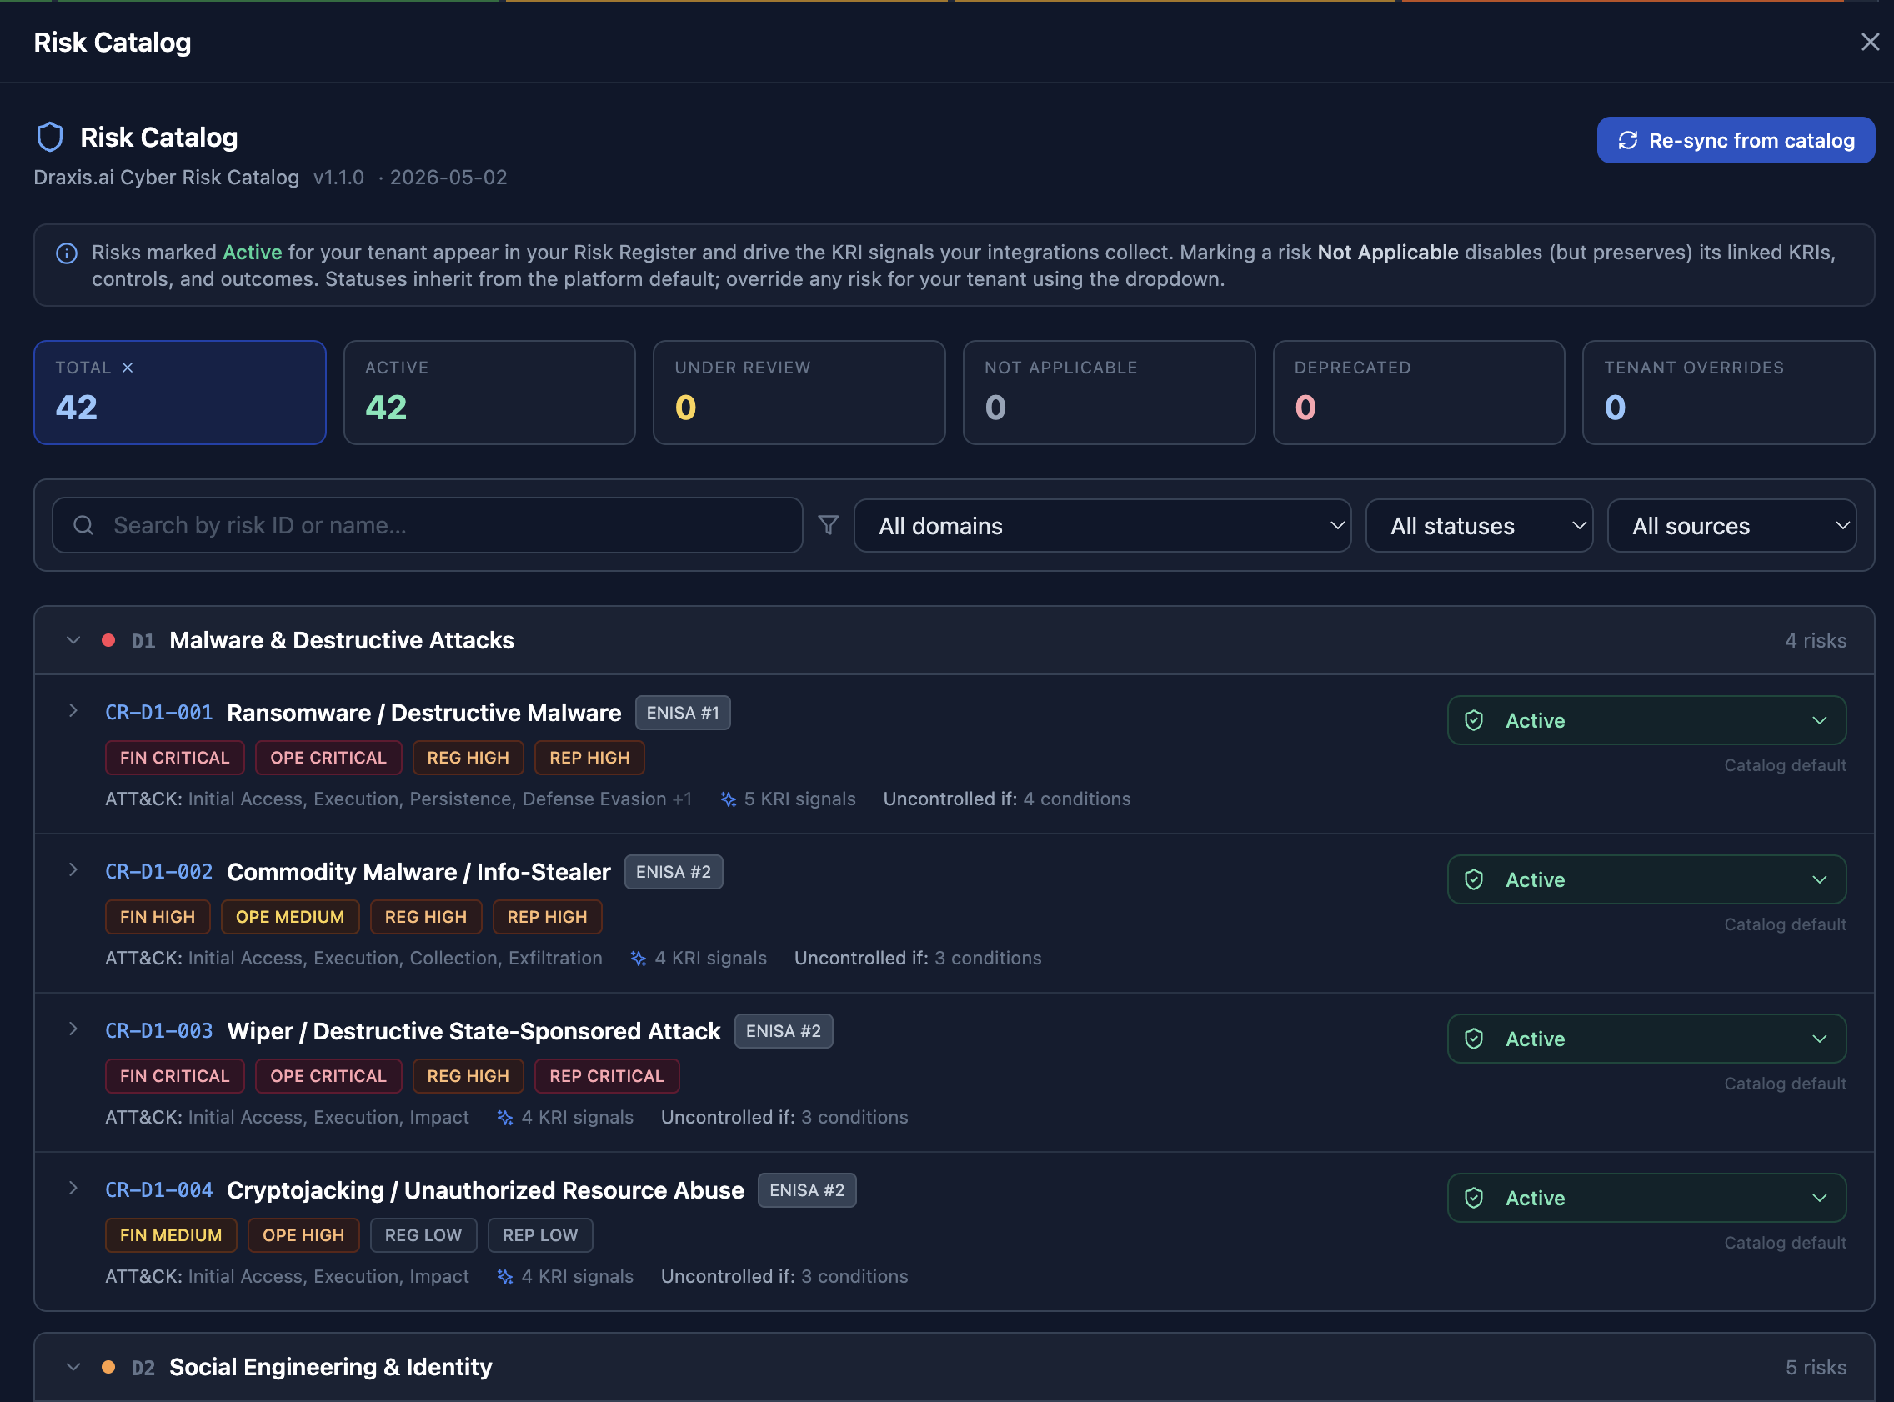Expand the CR-D1-003 Wiper row

pyautogui.click(x=73, y=1029)
